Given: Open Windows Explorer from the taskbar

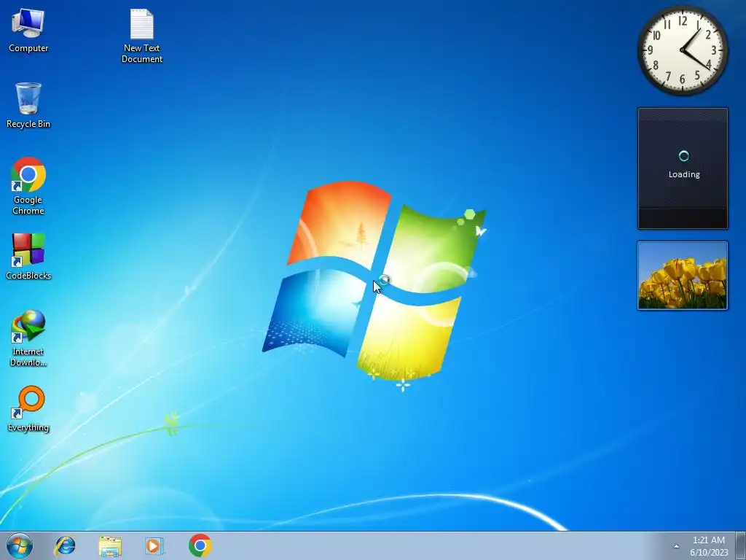Looking at the screenshot, I should [x=110, y=545].
